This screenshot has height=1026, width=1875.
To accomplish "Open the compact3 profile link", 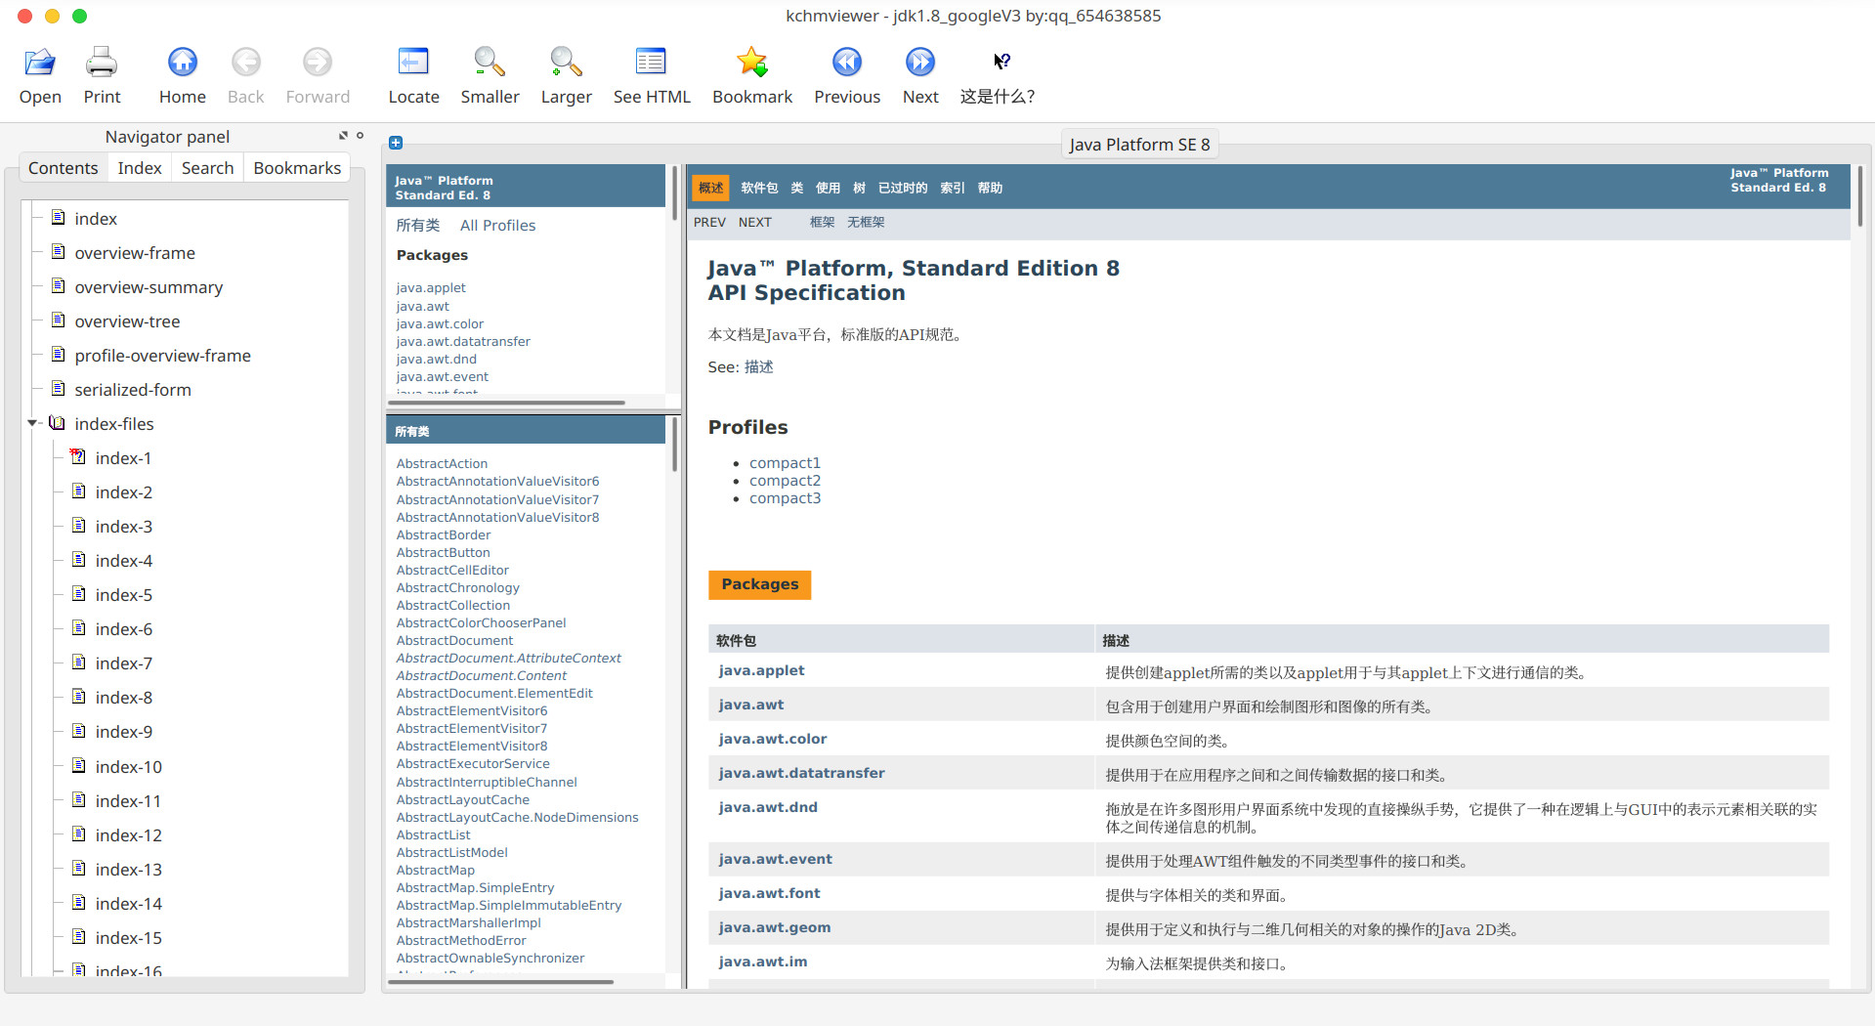I will 785,498.
